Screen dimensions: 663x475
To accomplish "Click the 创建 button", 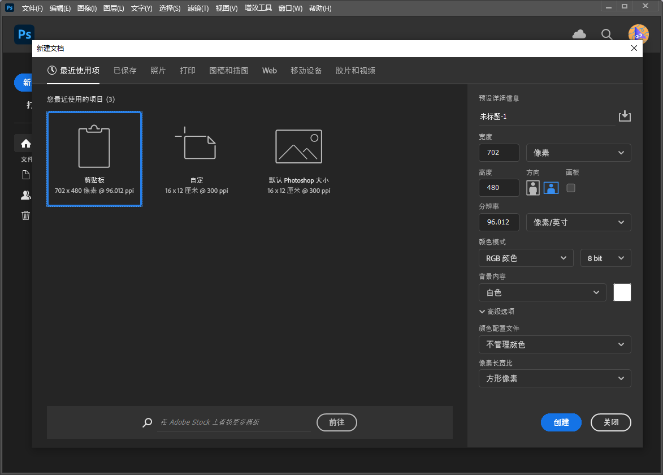I will tap(561, 422).
